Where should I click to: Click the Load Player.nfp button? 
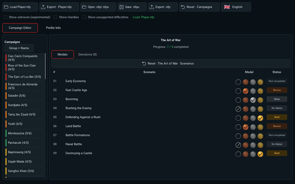[x=20, y=7]
